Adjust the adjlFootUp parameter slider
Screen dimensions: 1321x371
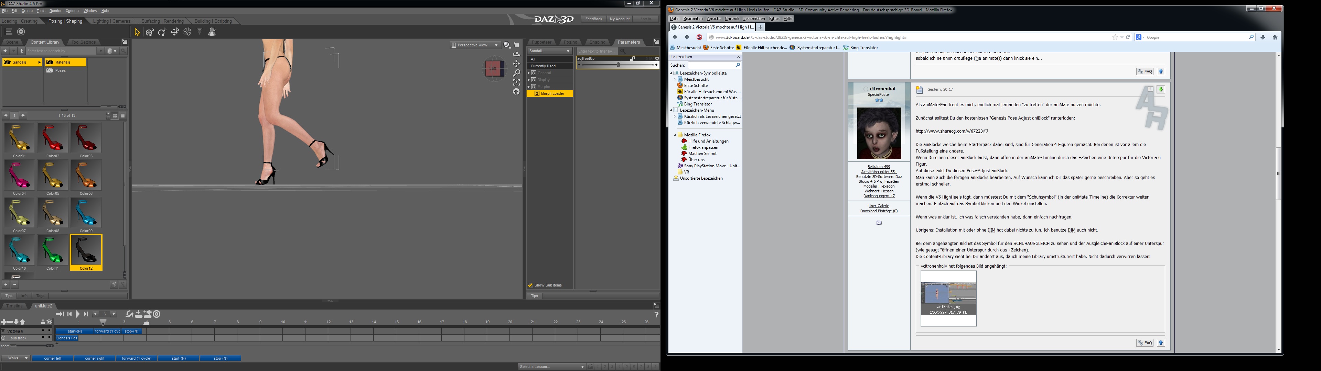click(x=618, y=65)
